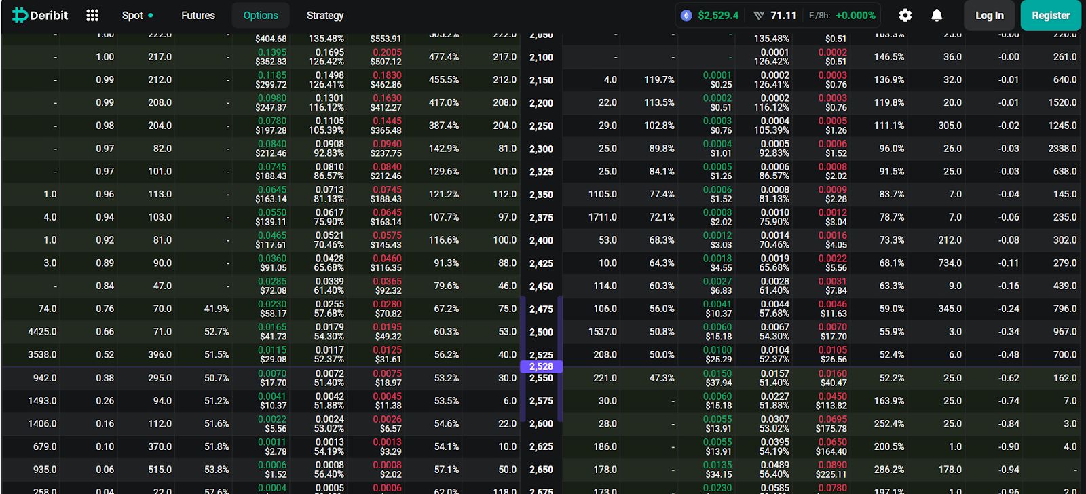Select the 2,500 strike row
Viewport: 1086px width, 494px height.
(541, 332)
